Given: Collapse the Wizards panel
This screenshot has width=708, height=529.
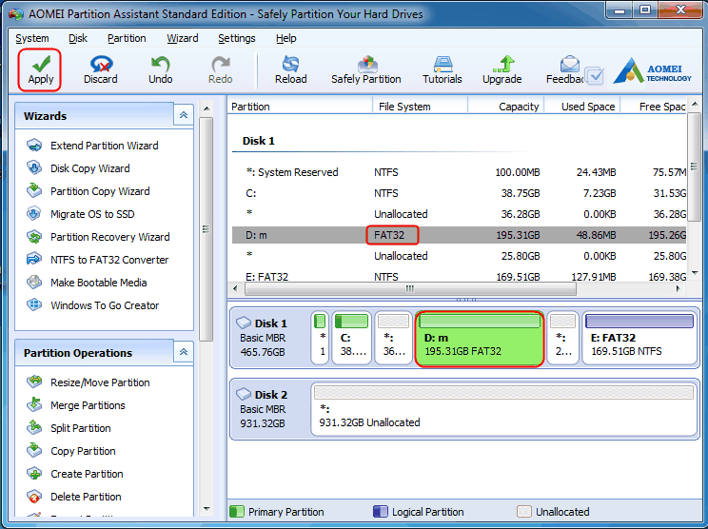Looking at the screenshot, I should click(184, 115).
